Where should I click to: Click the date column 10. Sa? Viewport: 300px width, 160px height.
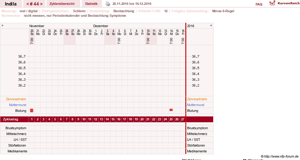148,32
